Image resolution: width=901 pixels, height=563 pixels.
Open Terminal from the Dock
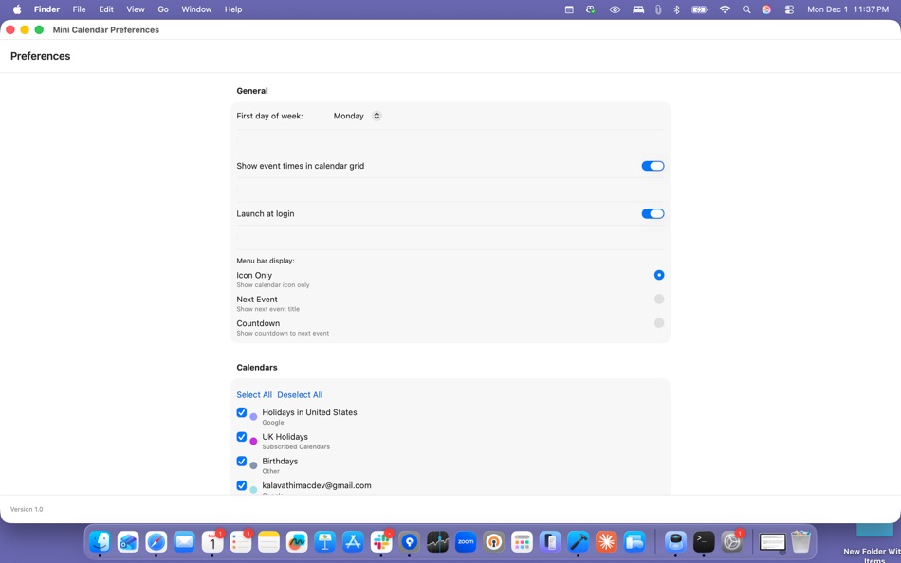pos(704,542)
